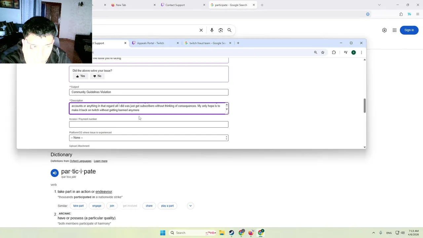423x238 pixels.
Task: Click the thumbs down icon beside No
Action: 95,76
